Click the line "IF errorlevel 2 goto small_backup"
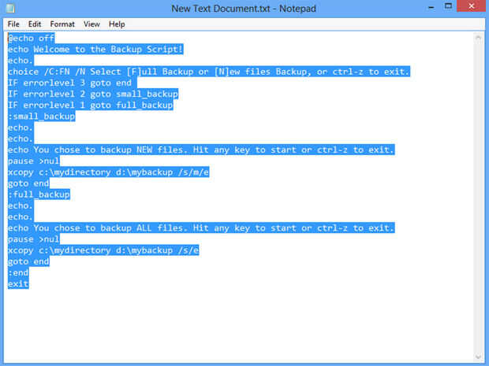 click(x=93, y=94)
